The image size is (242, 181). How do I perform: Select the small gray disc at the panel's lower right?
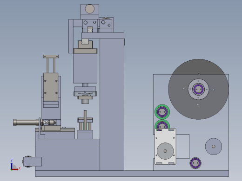(x=214, y=146)
